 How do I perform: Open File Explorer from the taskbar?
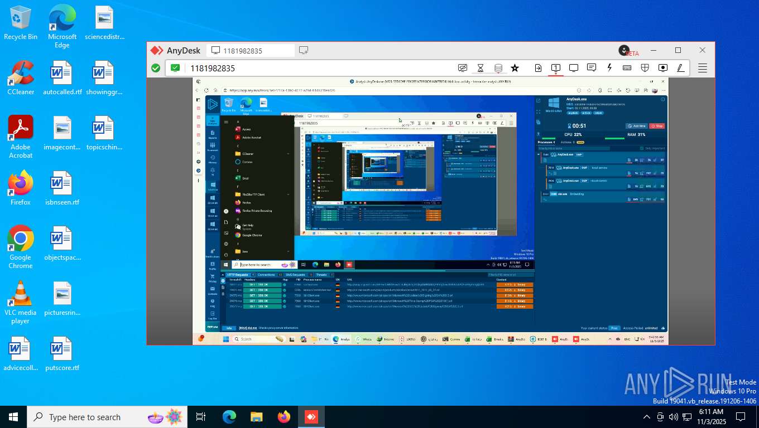[x=256, y=417]
